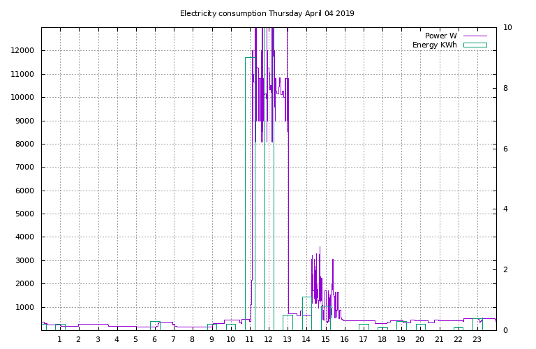536x349 pixels.
Task: Click hour label 10 on the bottom axis
Action: coord(231,339)
